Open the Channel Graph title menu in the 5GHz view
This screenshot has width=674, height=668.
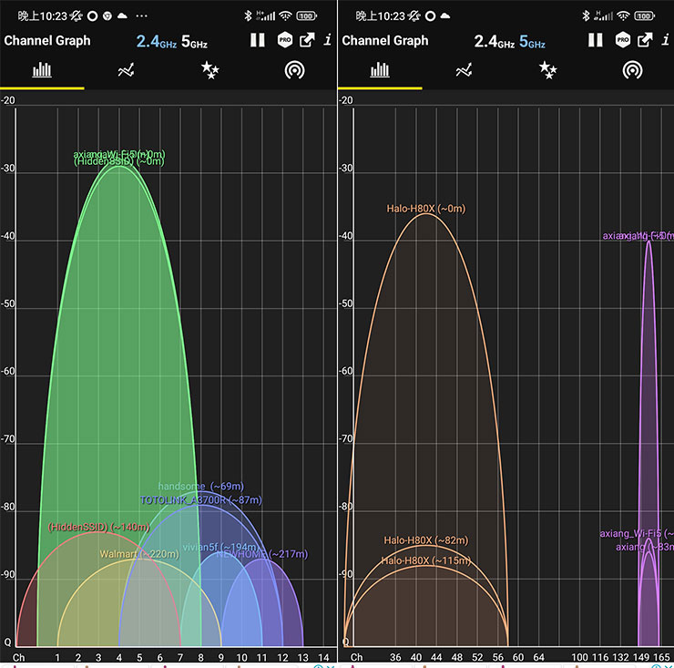(x=385, y=40)
